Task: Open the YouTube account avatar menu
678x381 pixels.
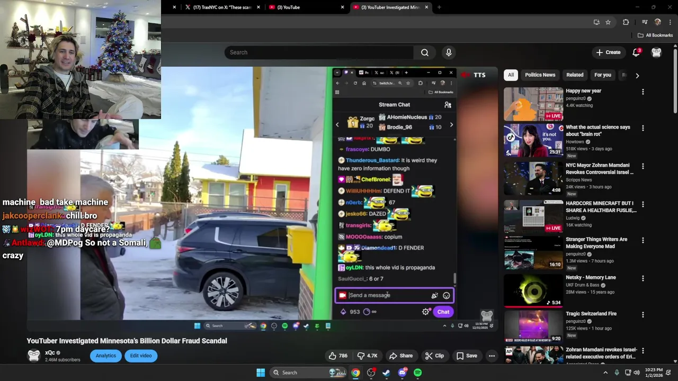Action: coord(656,52)
